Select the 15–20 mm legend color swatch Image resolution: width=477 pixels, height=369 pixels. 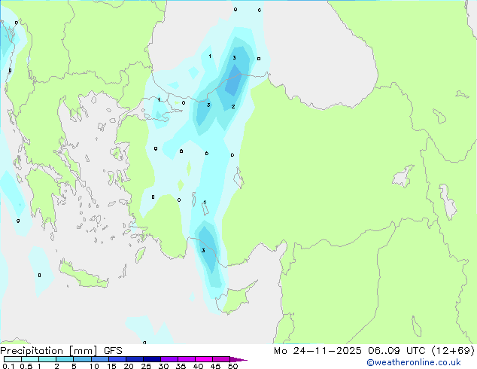tap(117, 359)
